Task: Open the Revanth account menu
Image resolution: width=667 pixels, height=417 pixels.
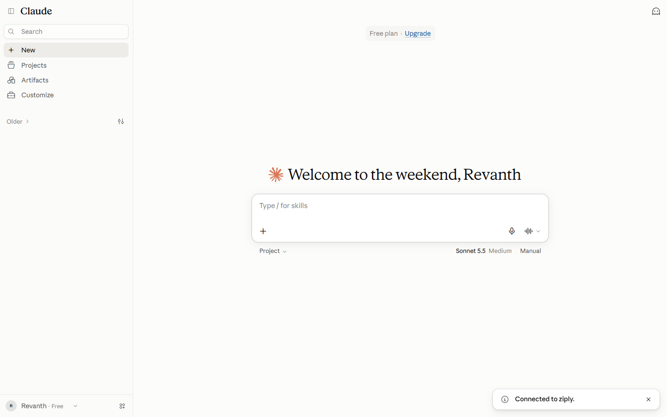Action: [42, 406]
